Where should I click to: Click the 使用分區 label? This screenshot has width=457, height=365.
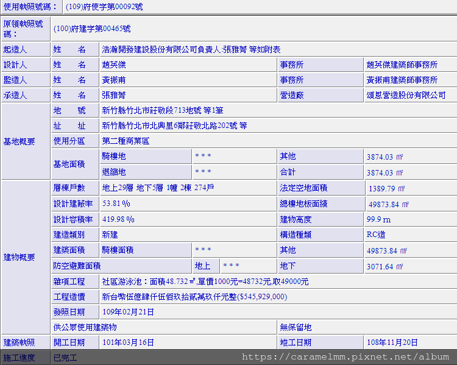[x=69, y=141]
